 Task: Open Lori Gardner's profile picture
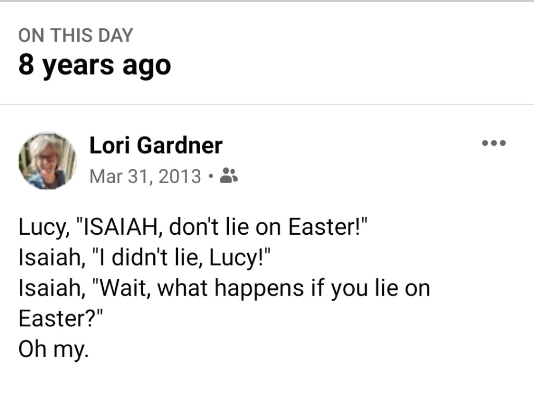coord(47,160)
